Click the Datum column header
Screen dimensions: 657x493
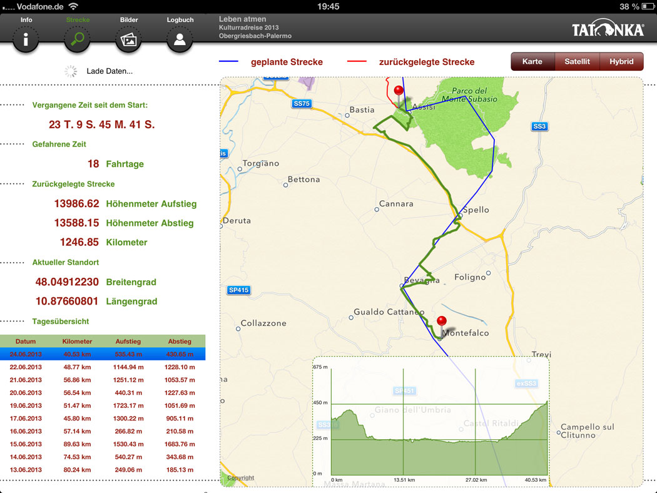26,341
